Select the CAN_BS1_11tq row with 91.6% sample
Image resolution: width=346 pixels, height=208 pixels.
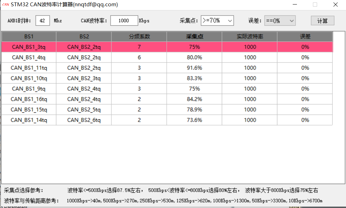point(29,67)
